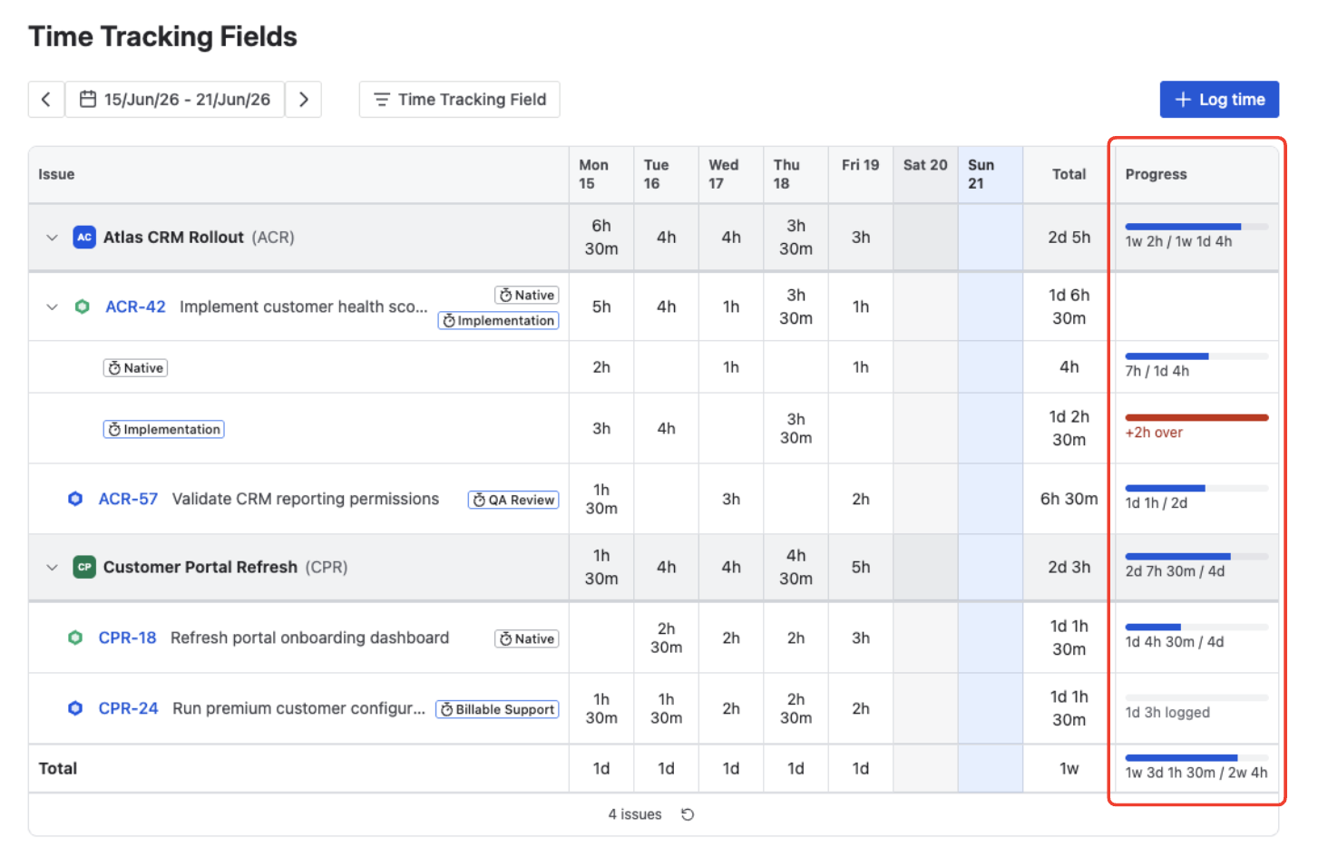Click the Native tag on ACR-42 row
This screenshot has height=857, width=1328.
(527, 296)
